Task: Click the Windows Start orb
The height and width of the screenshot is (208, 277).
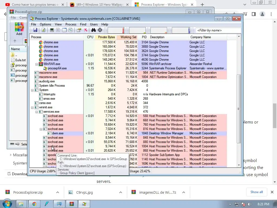Action: point(7,204)
